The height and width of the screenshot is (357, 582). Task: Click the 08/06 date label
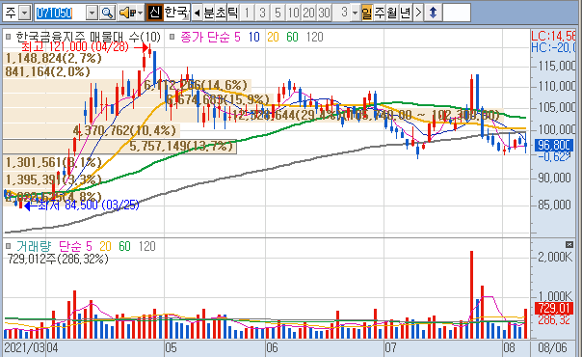[x=552, y=348]
